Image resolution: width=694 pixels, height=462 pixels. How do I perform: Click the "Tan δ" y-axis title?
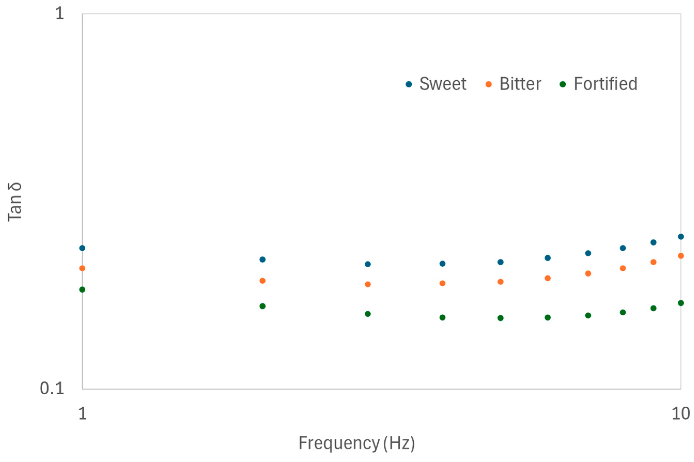click(15, 202)
